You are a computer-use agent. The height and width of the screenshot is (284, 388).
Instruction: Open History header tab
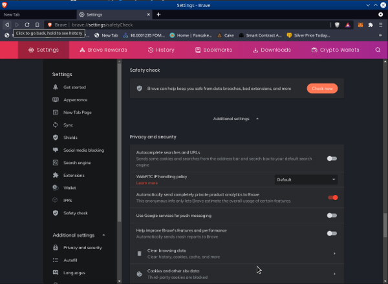[161, 50]
